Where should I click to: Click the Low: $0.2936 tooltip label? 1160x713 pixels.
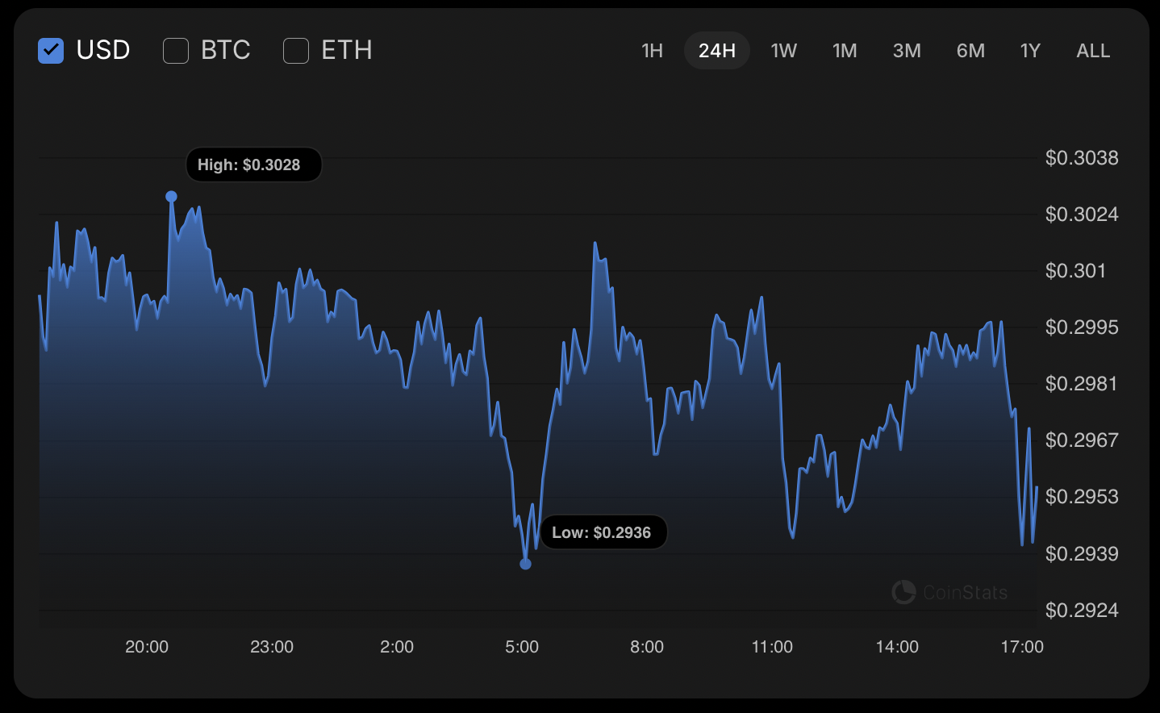(x=603, y=532)
